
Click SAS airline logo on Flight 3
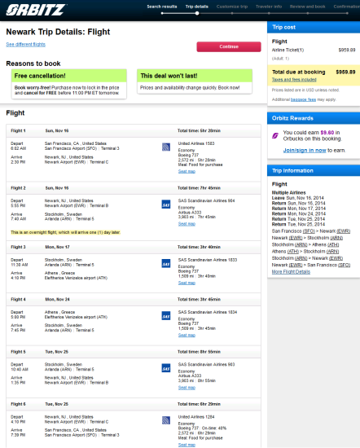click(166, 263)
